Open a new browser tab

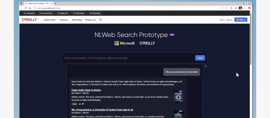coord(55,3)
